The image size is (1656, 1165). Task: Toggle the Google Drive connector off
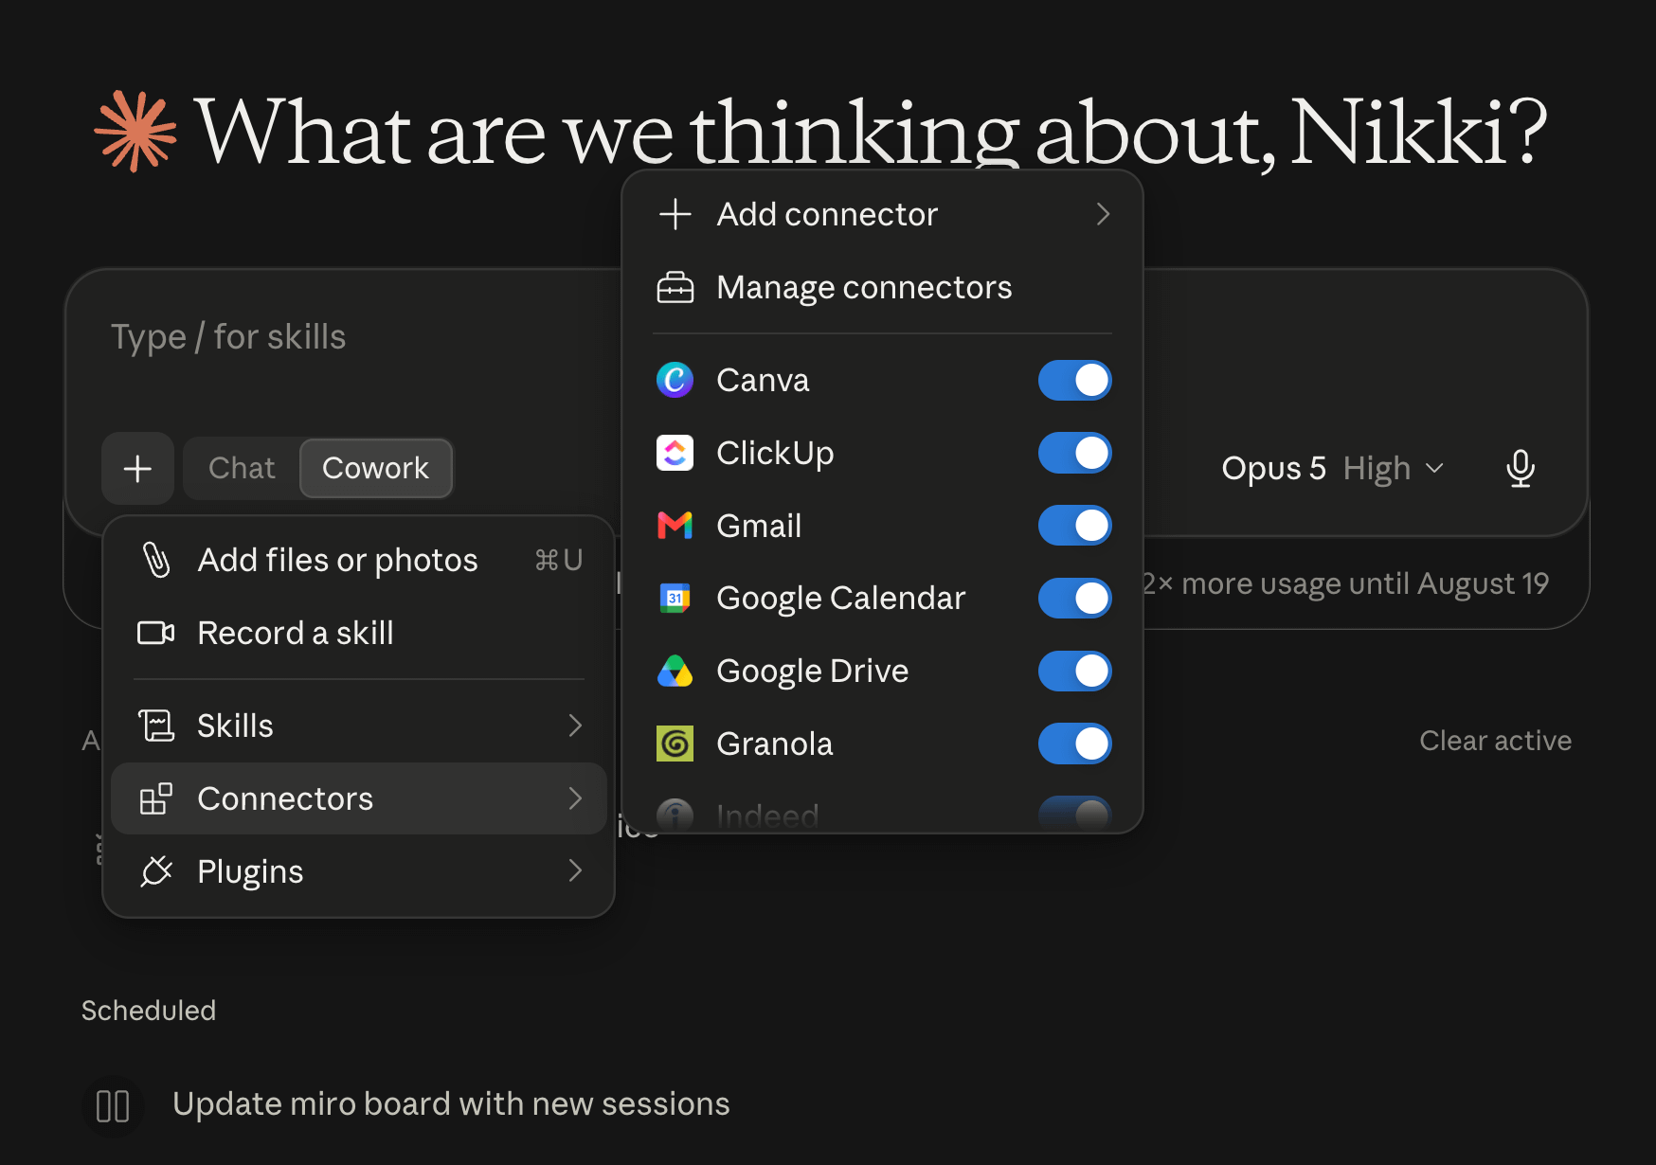click(x=1074, y=671)
